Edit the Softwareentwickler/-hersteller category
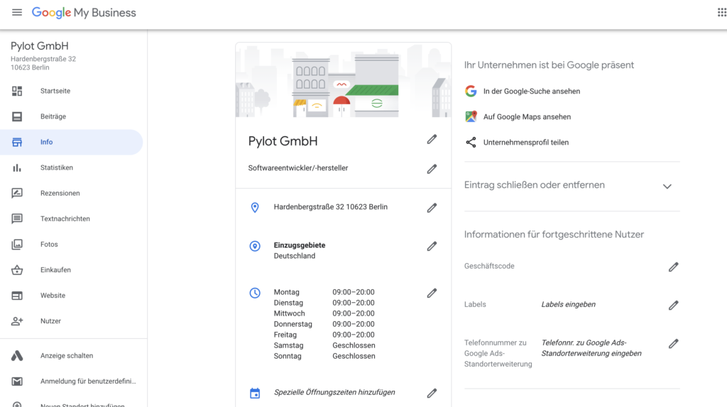This screenshot has width=727, height=407. (x=432, y=169)
